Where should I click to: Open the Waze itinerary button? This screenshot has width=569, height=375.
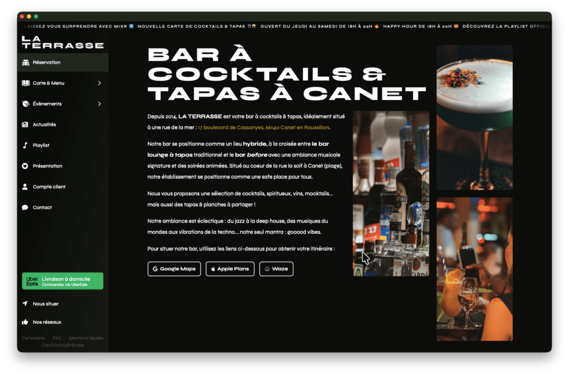[x=276, y=269]
